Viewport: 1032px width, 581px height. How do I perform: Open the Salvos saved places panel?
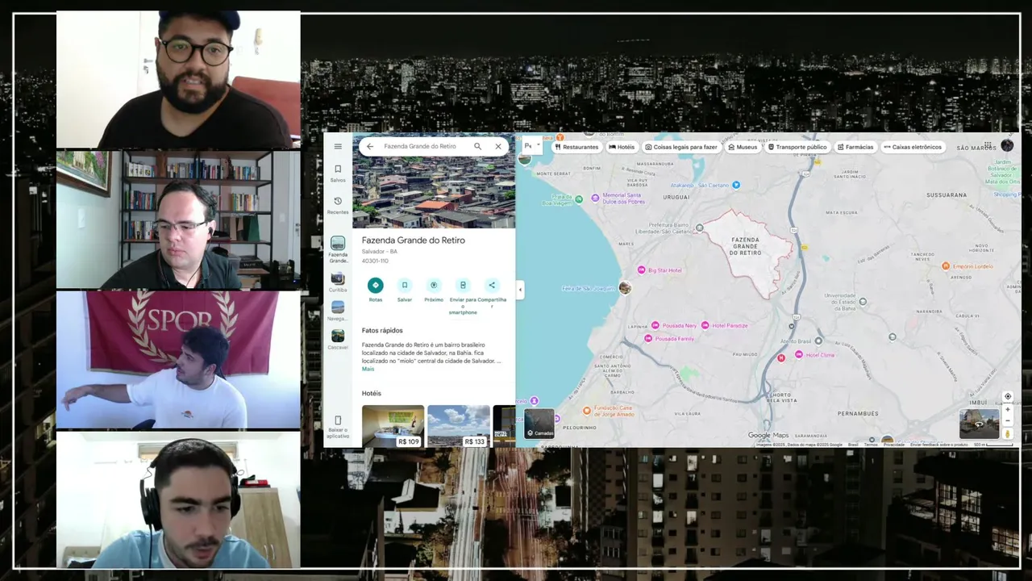(338, 173)
